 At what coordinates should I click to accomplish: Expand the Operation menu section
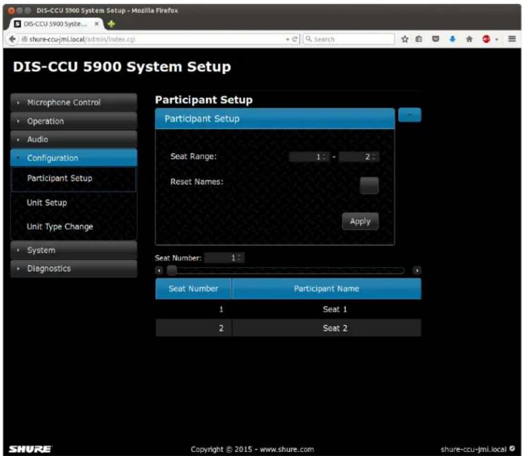coord(74,121)
